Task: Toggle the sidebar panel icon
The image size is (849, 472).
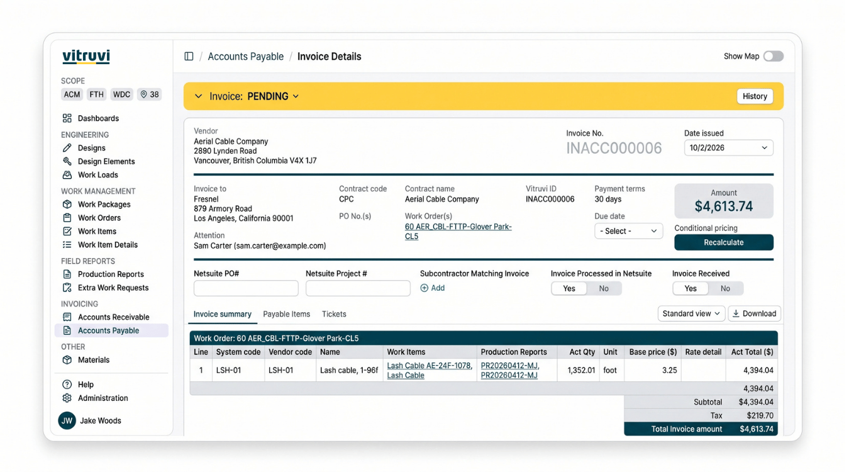Action: click(189, 57)
